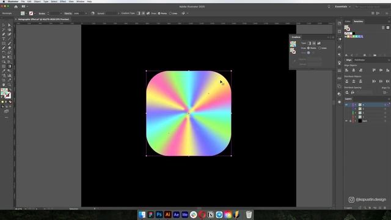Set Linear gradient type in control bar
This screenshot has height=220, width=391.
coord(139,13)
